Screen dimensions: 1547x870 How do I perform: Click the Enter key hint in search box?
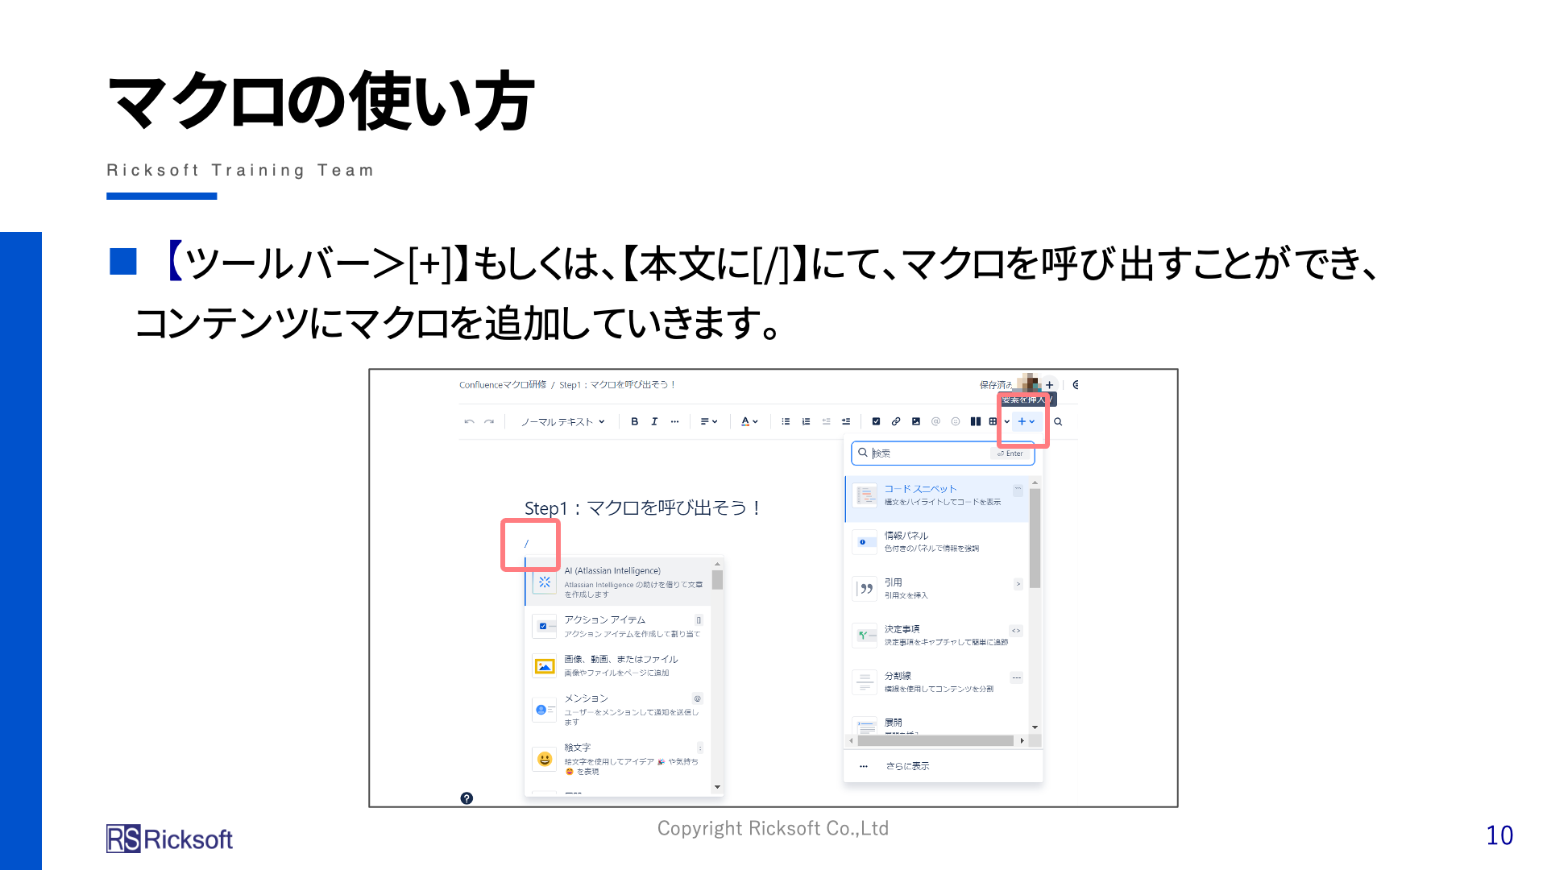[1010, 454]
